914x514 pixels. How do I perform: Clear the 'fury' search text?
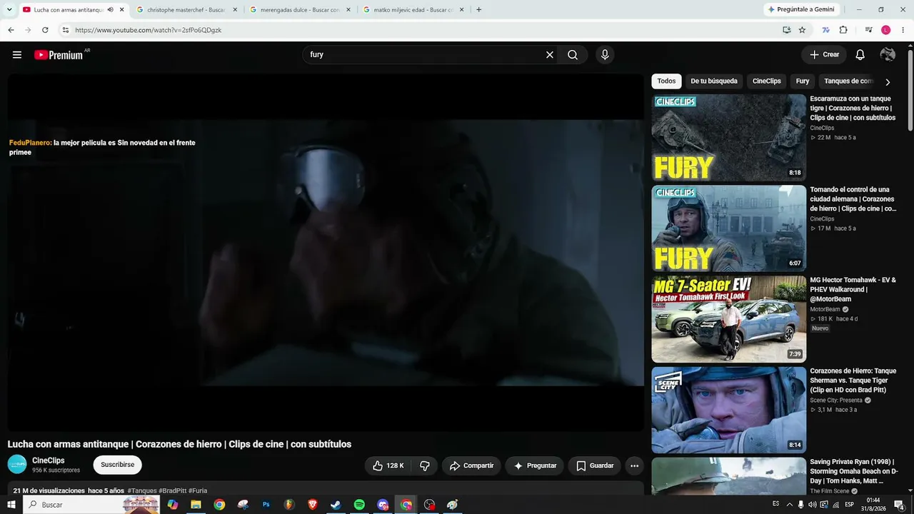point(550,55)
